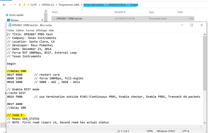
Task: Click 'Ln 1, Col 1' in status bar
Action: pyautogui.click(x=123, y=131)
